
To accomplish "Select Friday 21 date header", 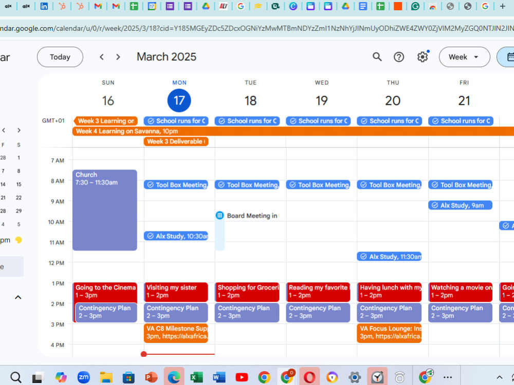I will pyautogui.click(x=464, y=101).
